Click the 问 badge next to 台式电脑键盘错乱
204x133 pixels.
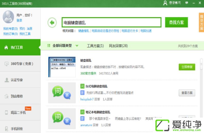(x=82, y=86)
